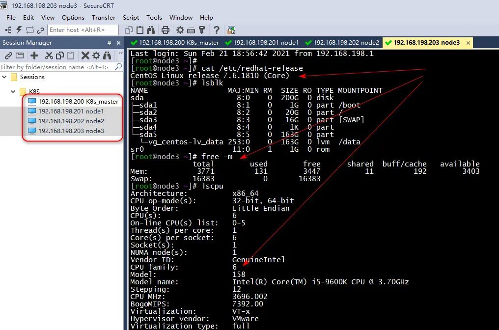This screenshot has height=330, width=499.
Task: Open Help using the question mark icon
Action: [x=216, y=29]
